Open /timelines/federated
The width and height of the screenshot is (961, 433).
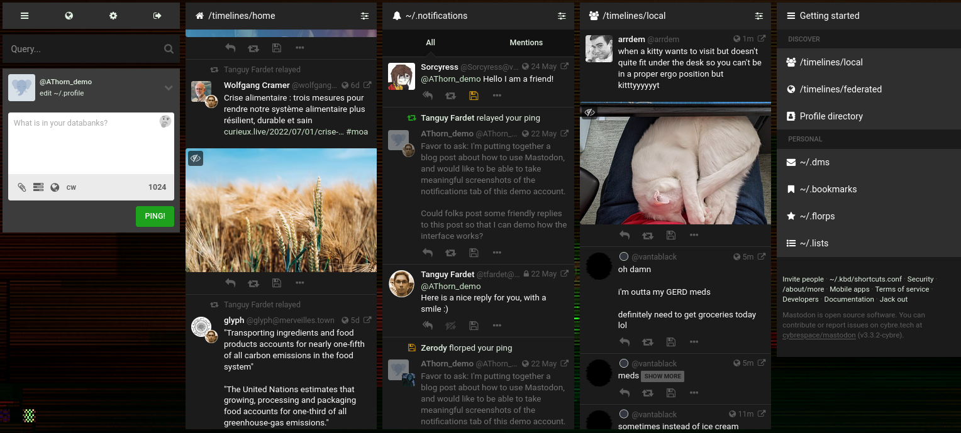tap(869, 89)
